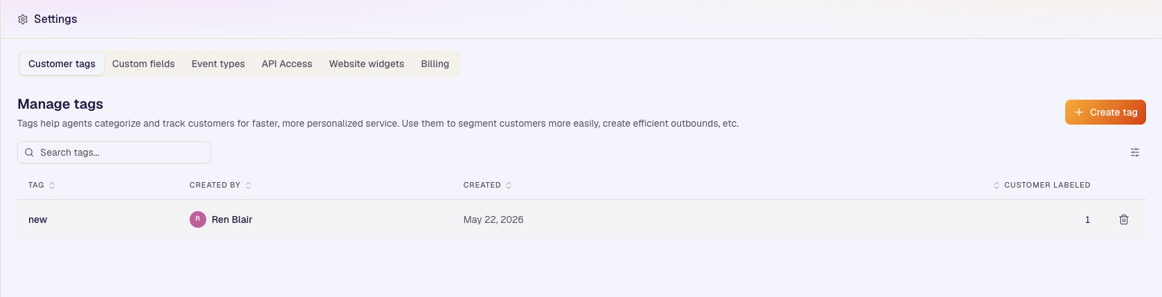Click the Create tag button

1105,112
